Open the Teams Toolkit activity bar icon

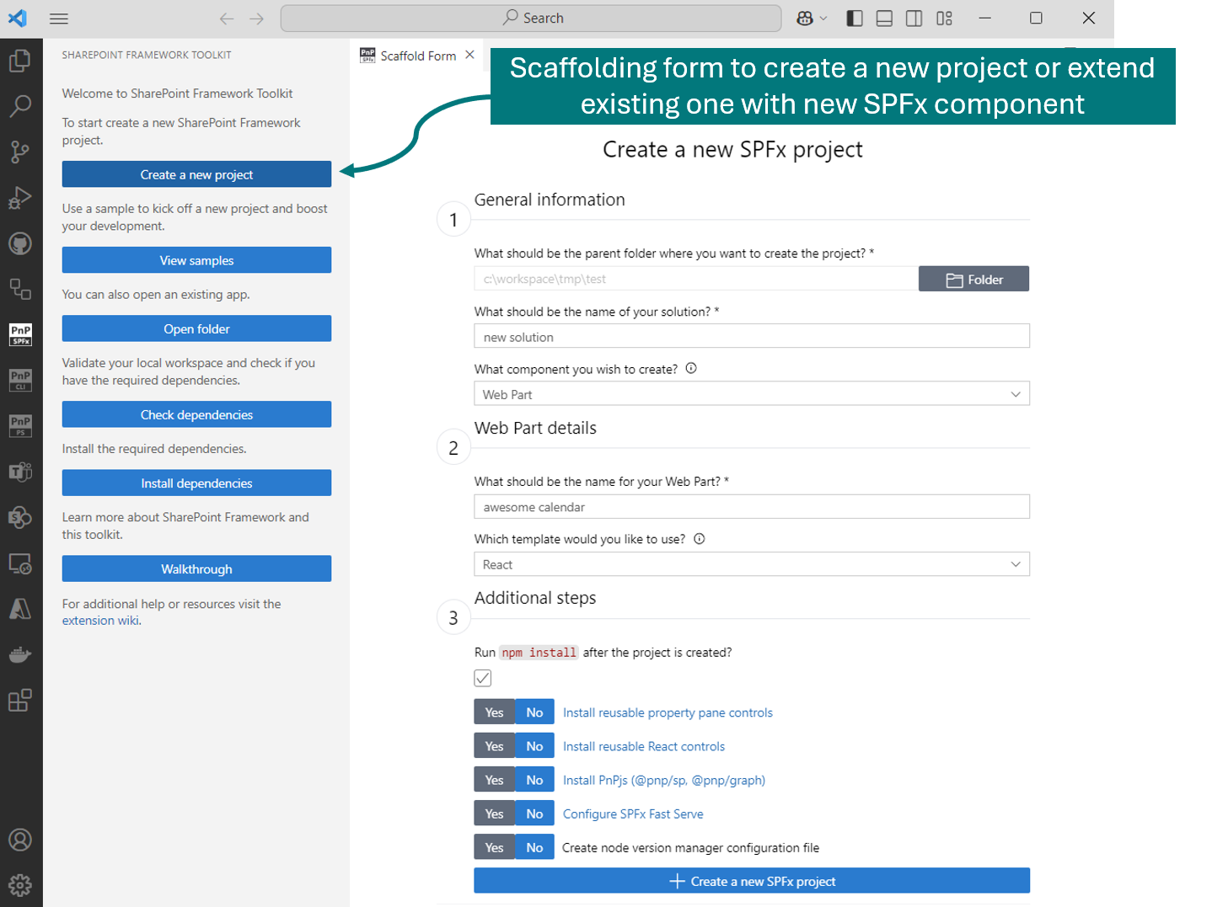(20, 472)
